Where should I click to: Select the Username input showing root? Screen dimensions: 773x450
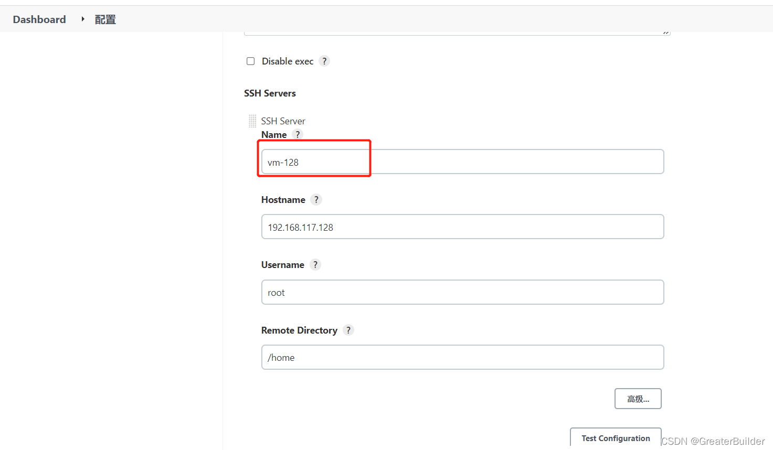[462, 292]
